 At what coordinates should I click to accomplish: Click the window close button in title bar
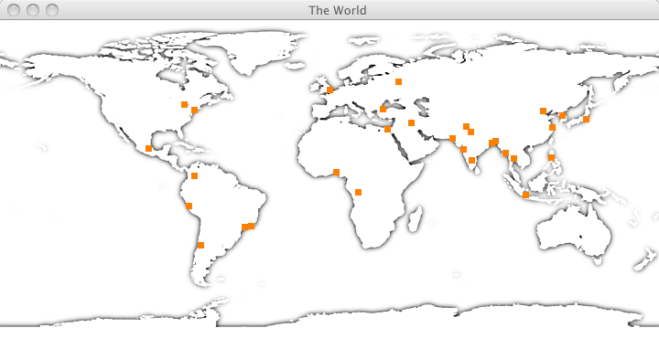click(14, 10)
